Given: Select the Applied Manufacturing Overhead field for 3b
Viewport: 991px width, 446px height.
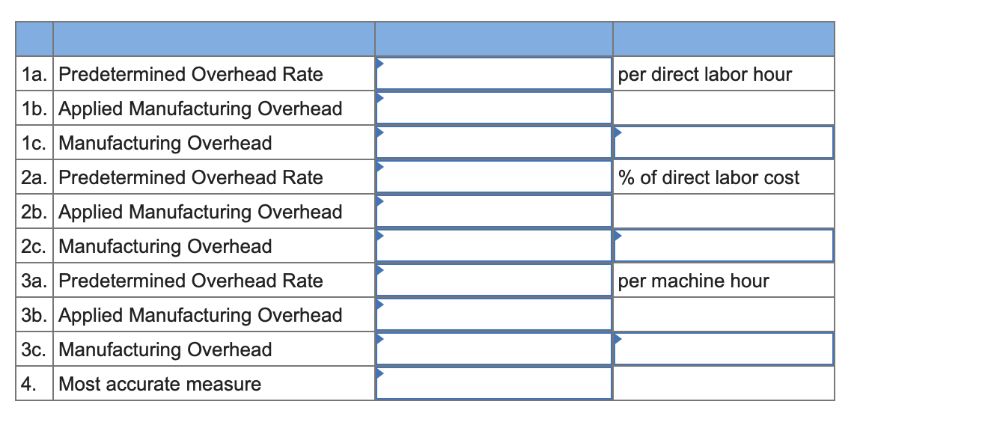Looking at the screenshot, I should (x=494, y=315).
